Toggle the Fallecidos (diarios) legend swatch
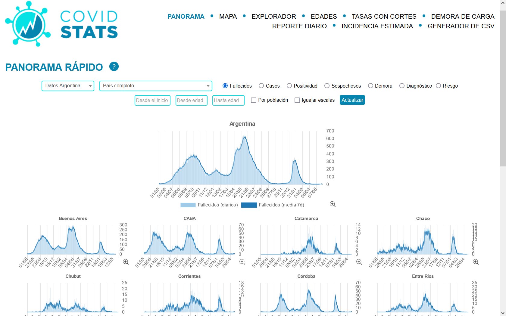Screen dimensions: 506x316 point(188,205)
